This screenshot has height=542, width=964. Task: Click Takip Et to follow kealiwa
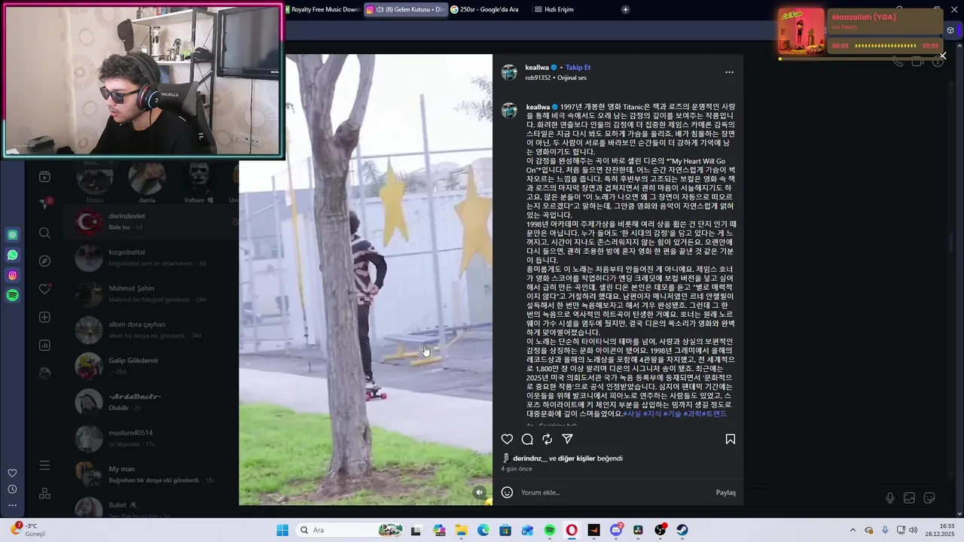click(x=578, y=68)
